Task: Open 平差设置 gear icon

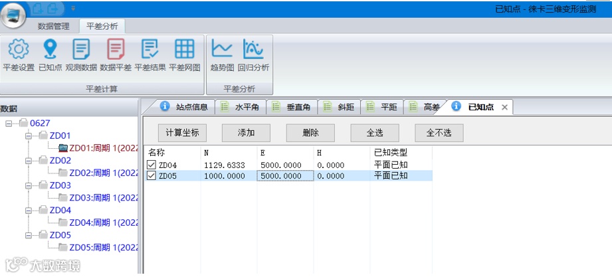Action: (x=19, y=49)
